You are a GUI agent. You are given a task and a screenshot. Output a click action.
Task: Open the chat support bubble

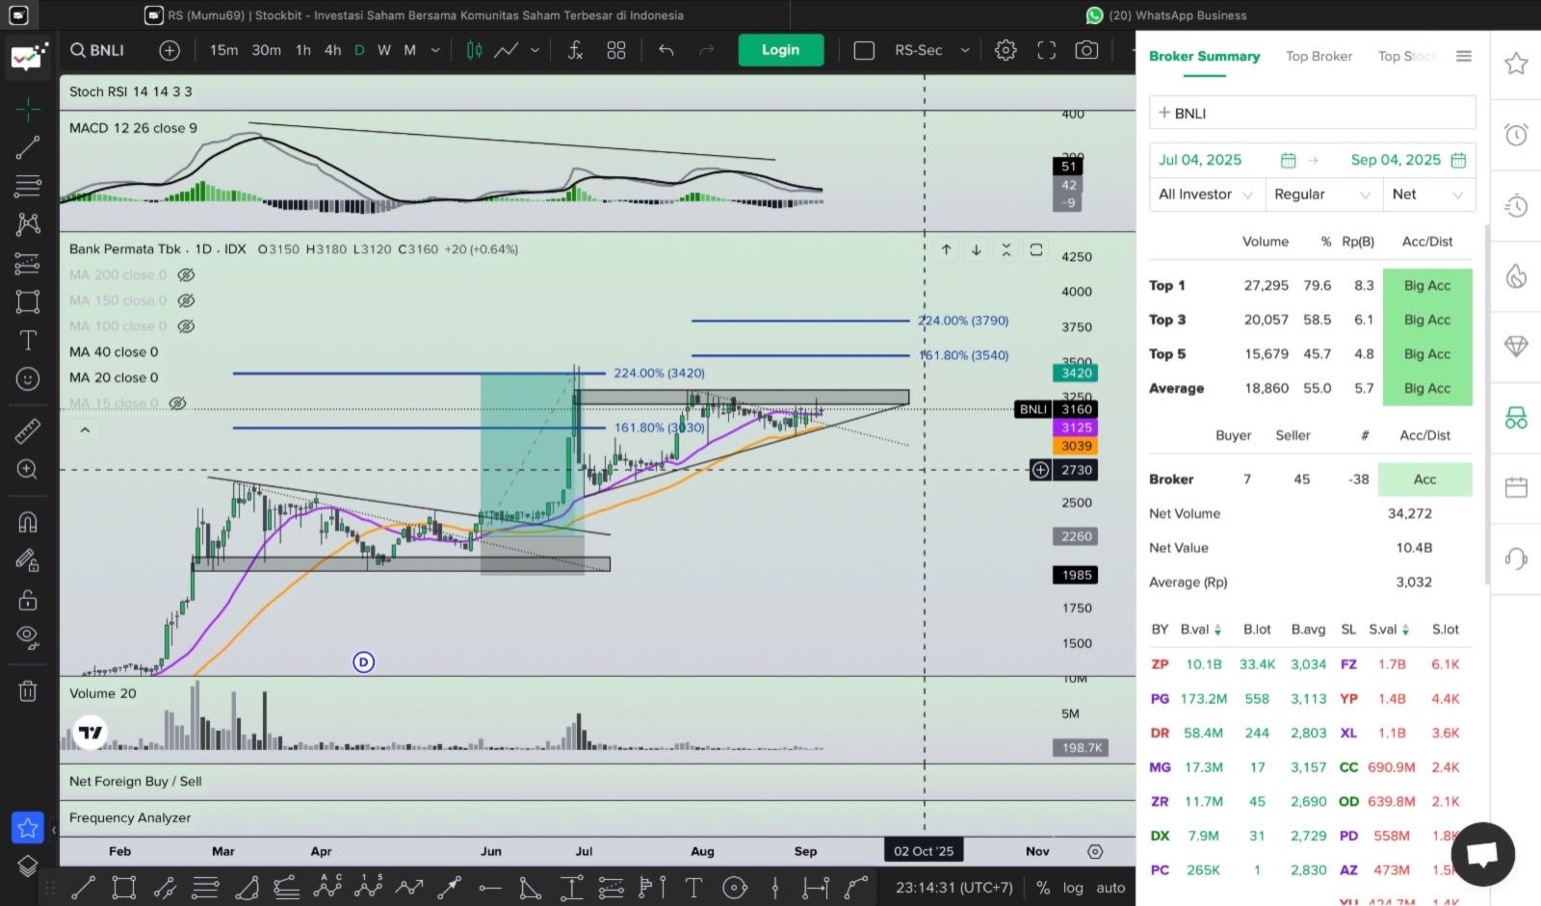[x=1482, y=854]
